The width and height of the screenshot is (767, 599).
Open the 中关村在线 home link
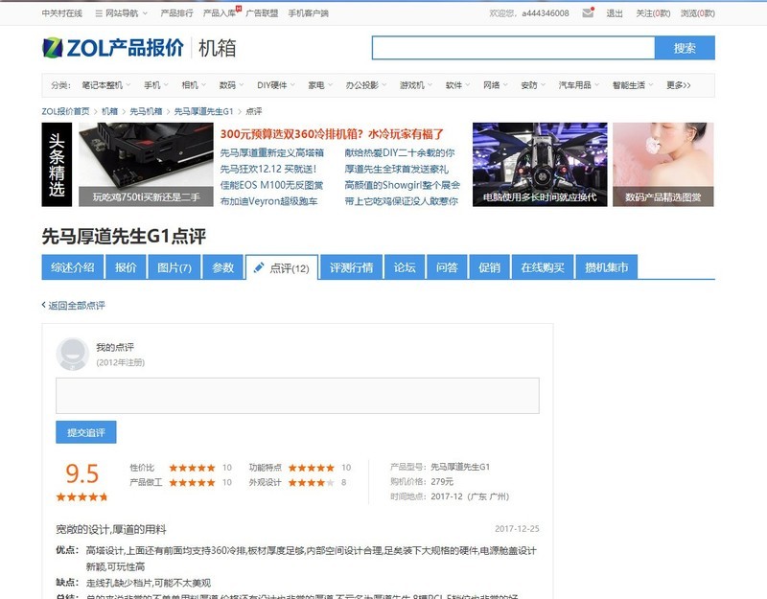62,13
